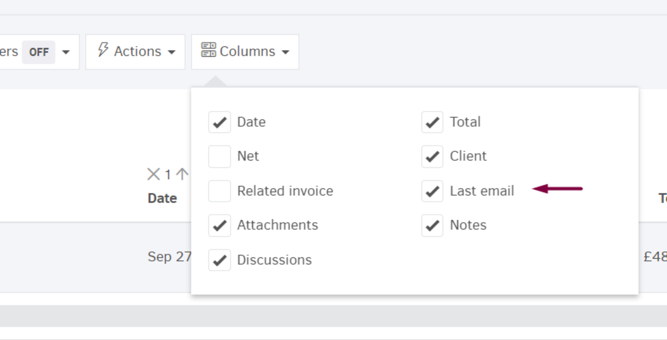Click the lightning bolt Actions icon

[x=103, y=50]
